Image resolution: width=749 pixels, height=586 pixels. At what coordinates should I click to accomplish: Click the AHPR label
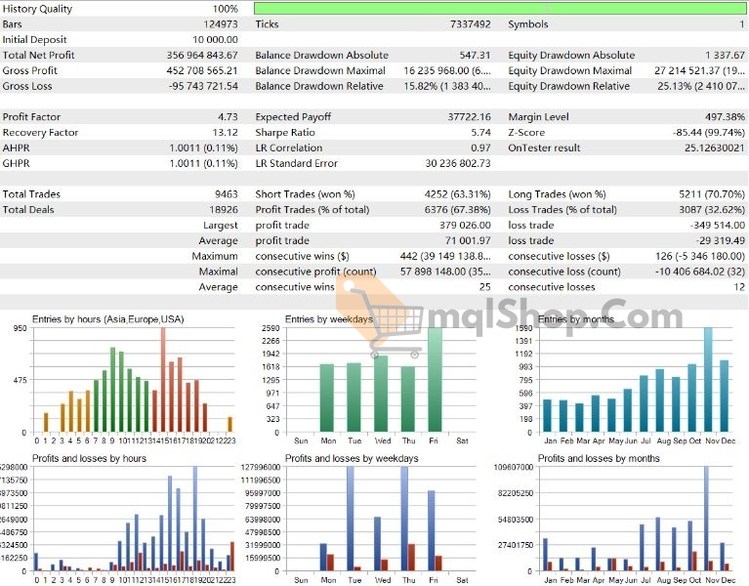[16, 148]
